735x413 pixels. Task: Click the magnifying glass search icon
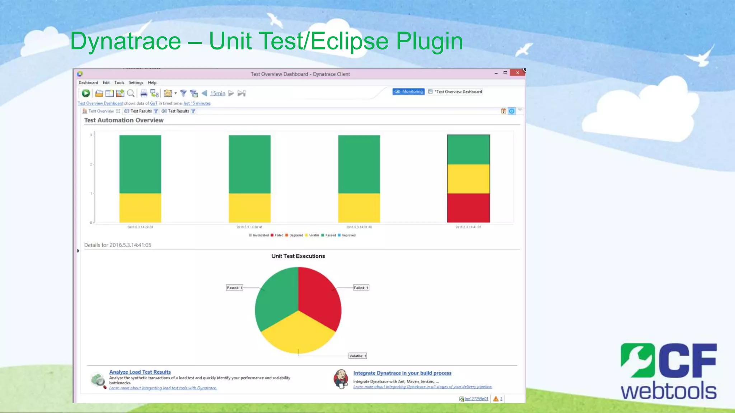coord(131,93)
